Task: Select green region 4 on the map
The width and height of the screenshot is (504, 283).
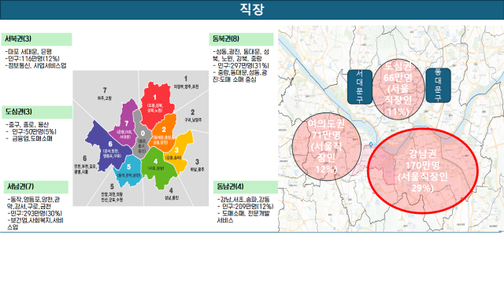Action: coord(157,166)
